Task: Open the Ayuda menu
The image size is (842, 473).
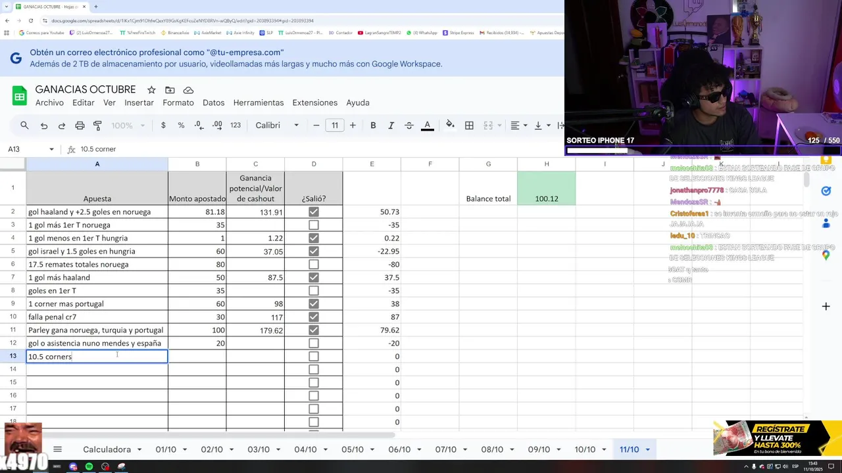Action: click(358, 102)
